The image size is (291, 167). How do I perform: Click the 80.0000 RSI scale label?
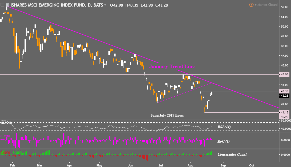(286, 121)
